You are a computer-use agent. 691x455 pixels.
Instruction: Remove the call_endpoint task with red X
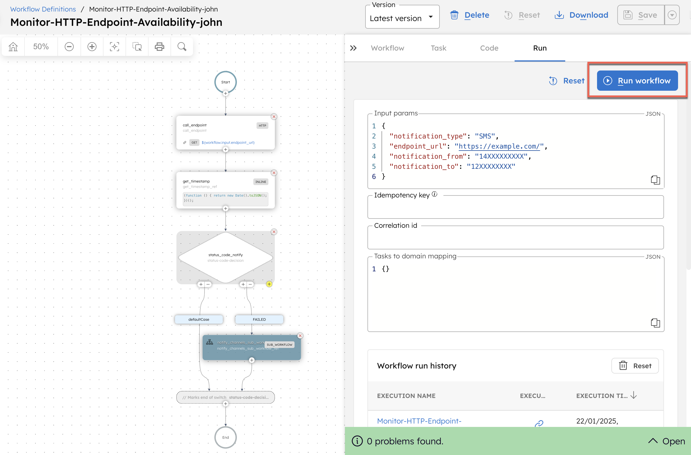coord(274,117)
